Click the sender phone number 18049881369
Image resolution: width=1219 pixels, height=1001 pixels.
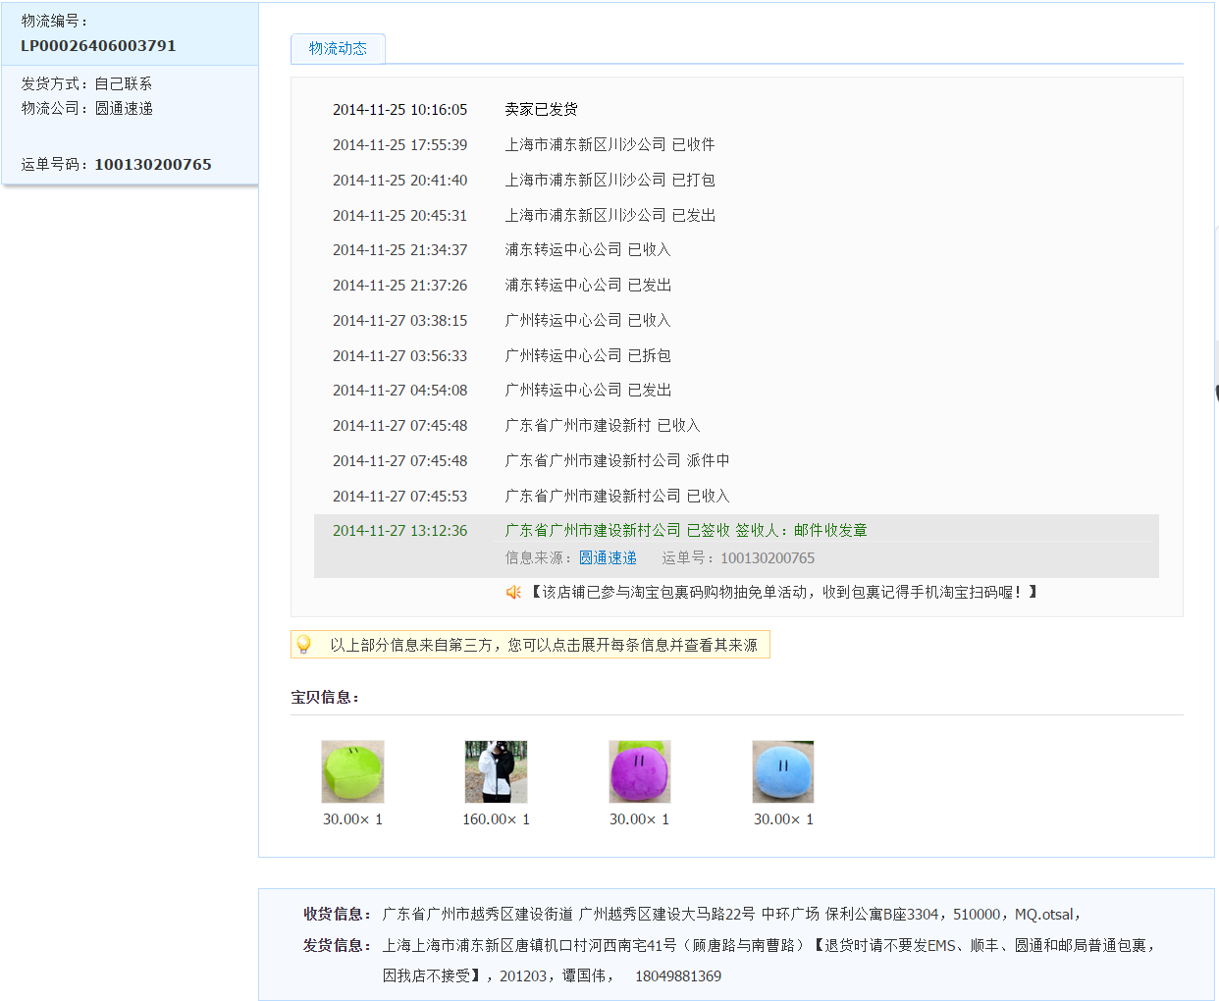coord(677,975)
